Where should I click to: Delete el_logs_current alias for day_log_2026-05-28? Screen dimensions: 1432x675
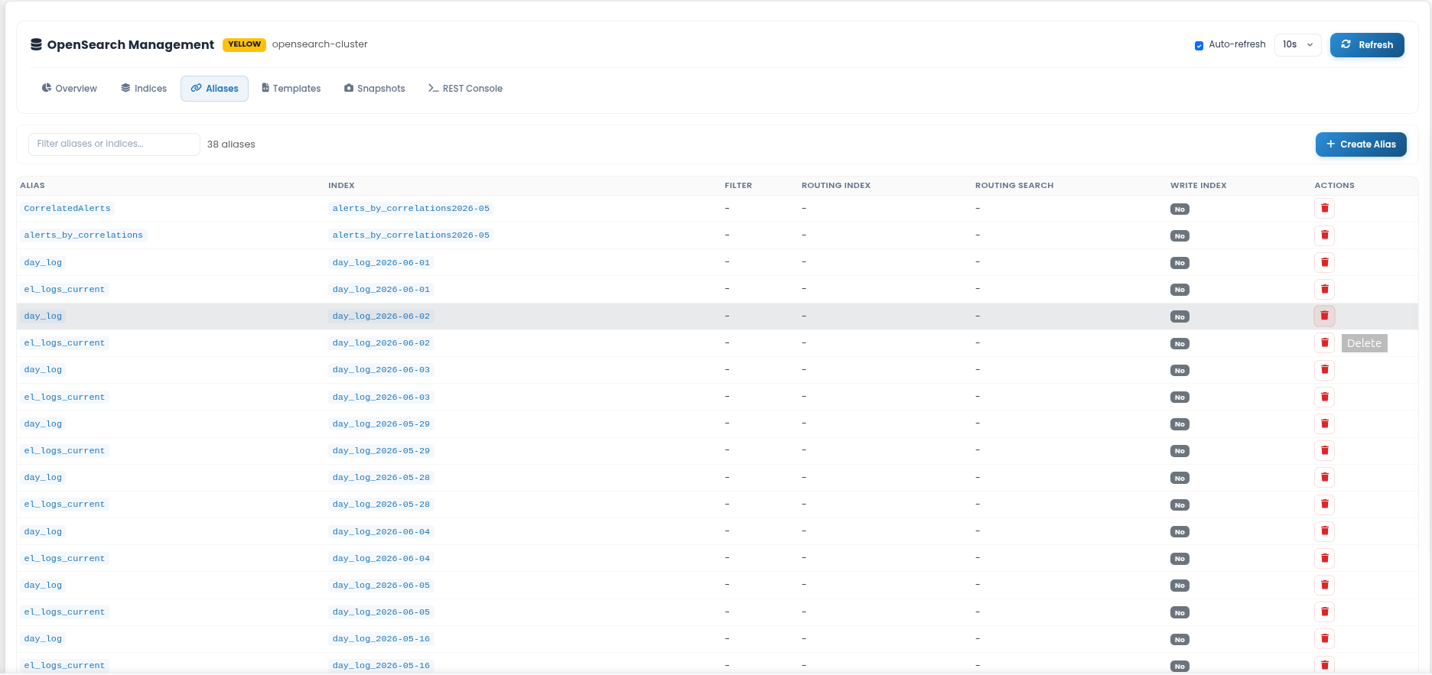[x=1324, y=505]
